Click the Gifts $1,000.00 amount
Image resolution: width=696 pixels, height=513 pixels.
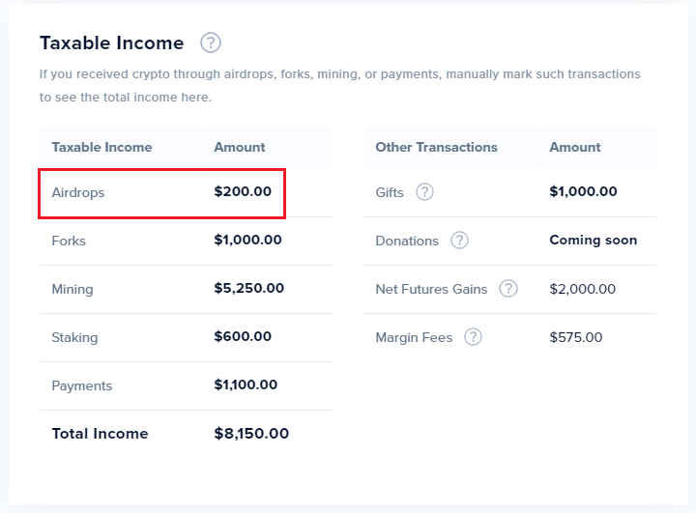(583, 192)
